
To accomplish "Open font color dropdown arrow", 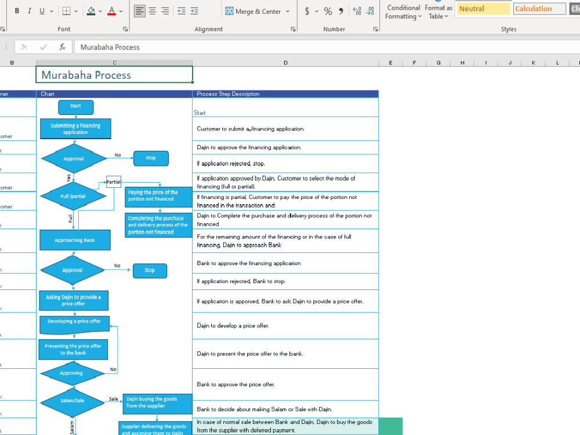I will [121, 12].
